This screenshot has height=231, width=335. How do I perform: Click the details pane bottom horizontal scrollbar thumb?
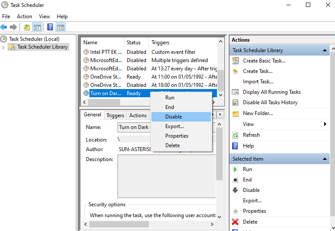[119, 224]
